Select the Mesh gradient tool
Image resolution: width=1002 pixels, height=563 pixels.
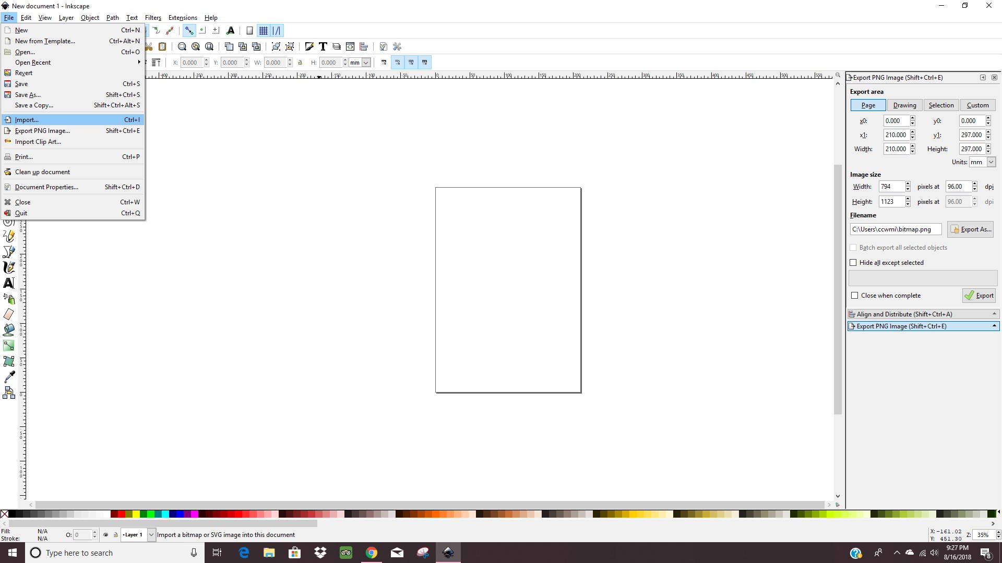9,361
